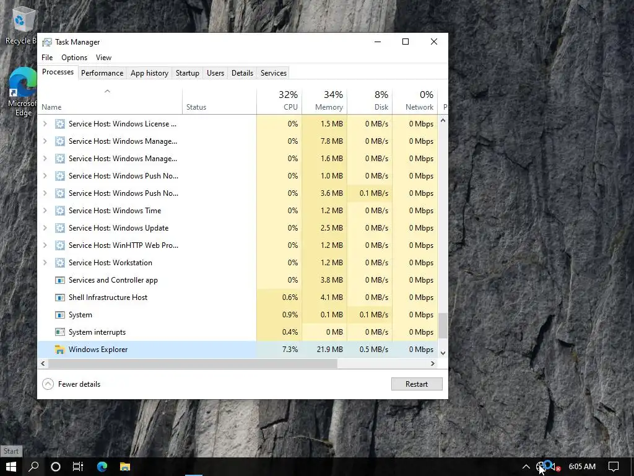The height and width of the screenshot is (476, 634).
Task: Open the View menu
Action: (103, 58)
